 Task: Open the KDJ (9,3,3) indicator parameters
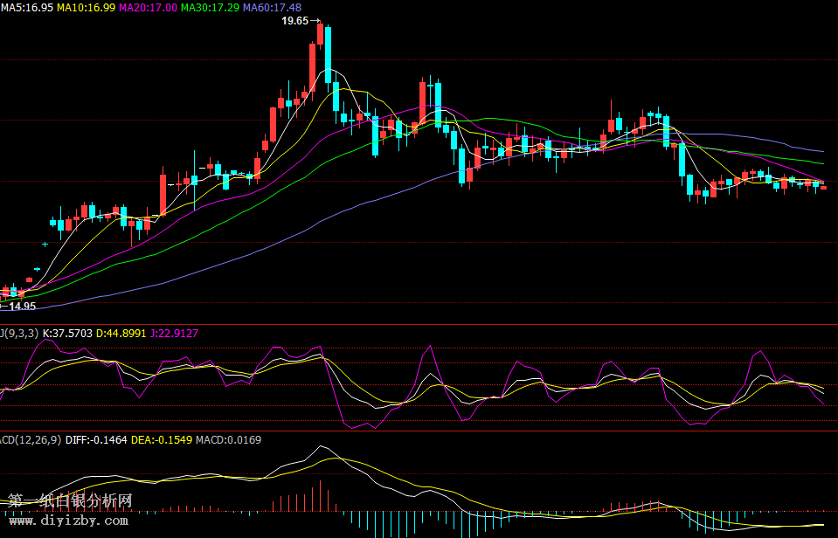tap(19, 333)
